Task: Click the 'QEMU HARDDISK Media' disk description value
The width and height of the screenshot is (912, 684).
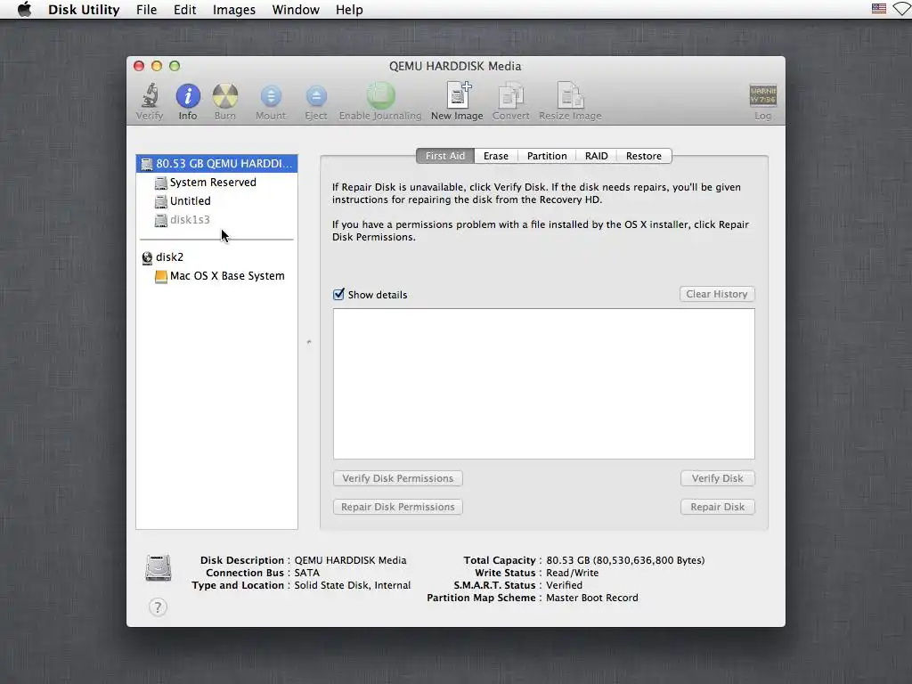Action: [350, 561]
